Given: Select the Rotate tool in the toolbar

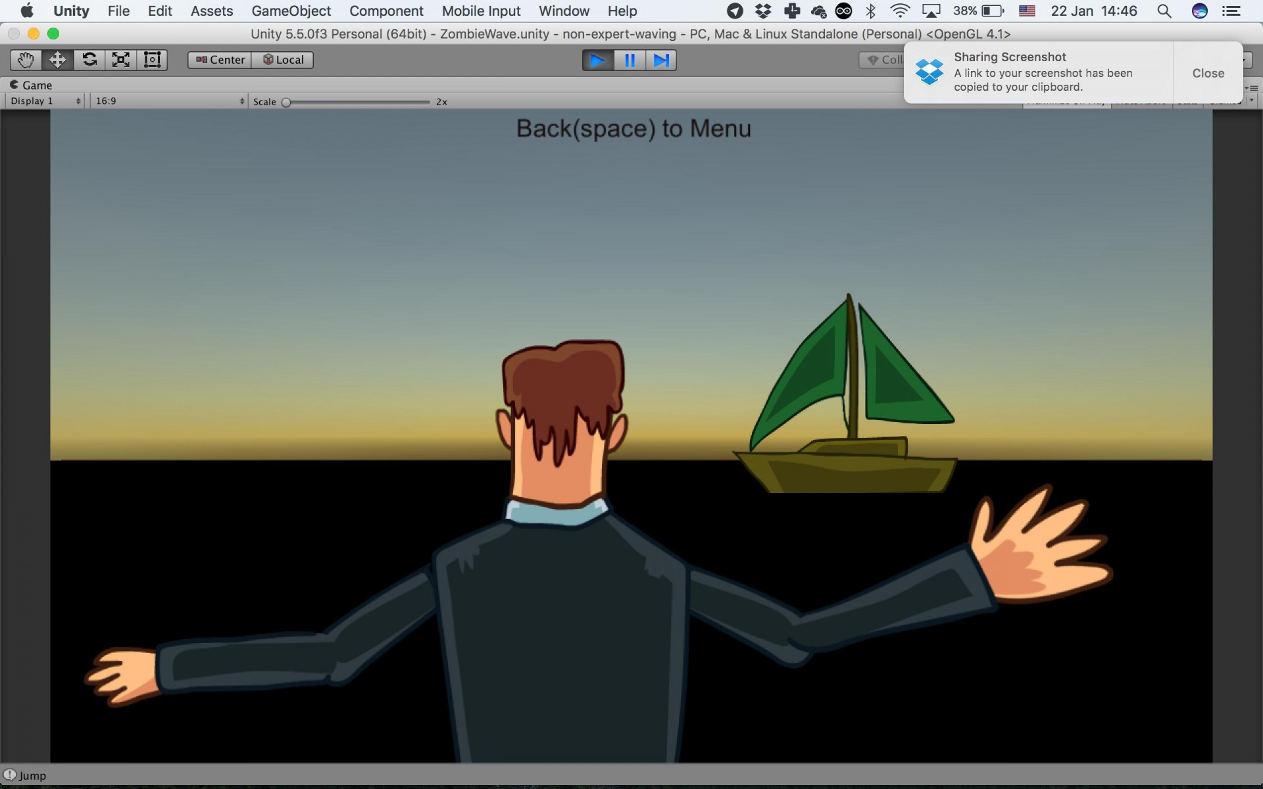Looking at the screenshot, I should pyautogui.click(x=89, y=60).
